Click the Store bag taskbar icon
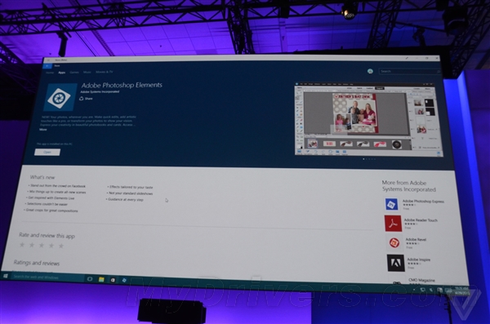This screenshot has height=324, width=490. coord(113,280)
